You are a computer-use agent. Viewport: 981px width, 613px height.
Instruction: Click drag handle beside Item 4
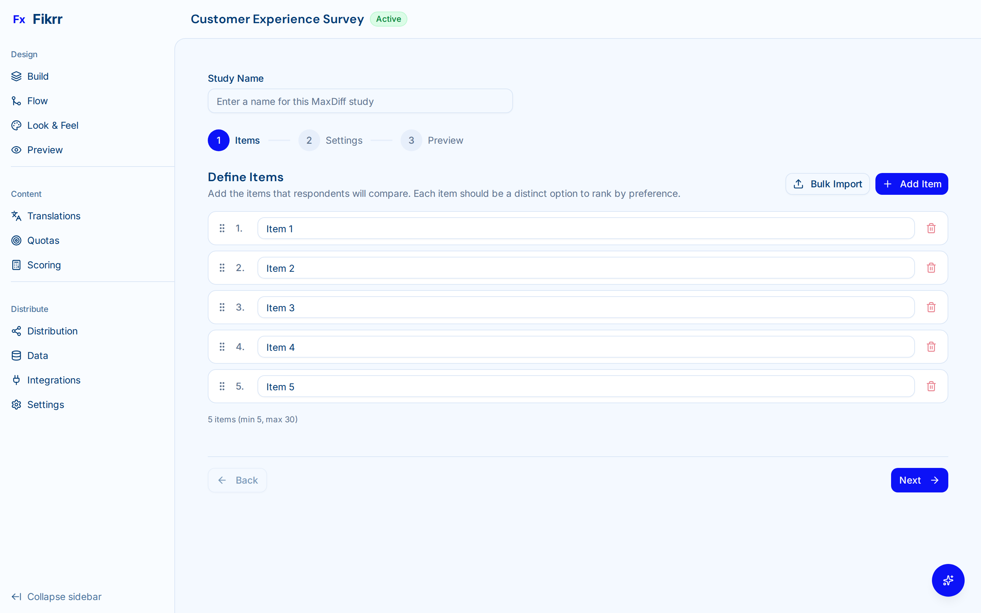(222, 347)
